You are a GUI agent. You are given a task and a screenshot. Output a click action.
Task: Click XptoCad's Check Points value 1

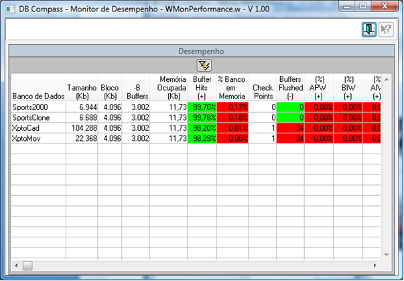click(262, 128)
